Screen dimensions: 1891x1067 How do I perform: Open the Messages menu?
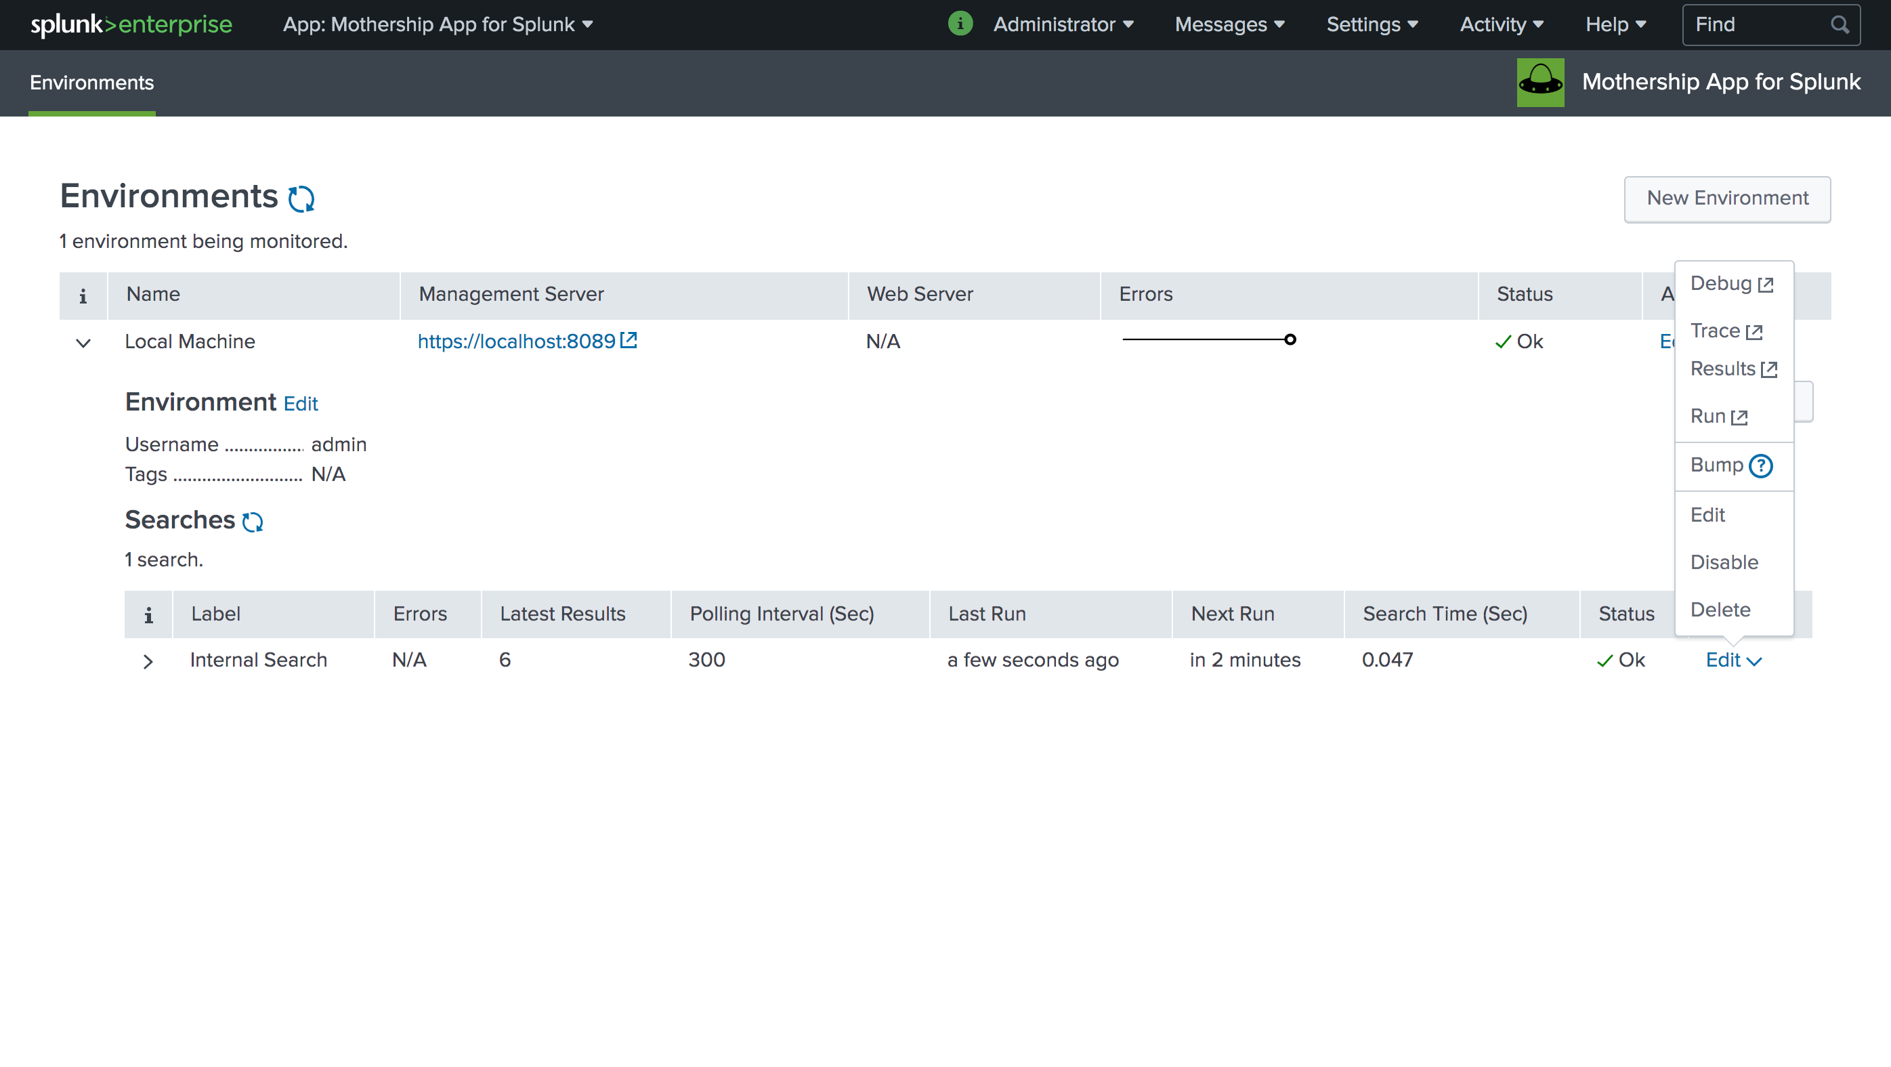[x=1229, y=24]
